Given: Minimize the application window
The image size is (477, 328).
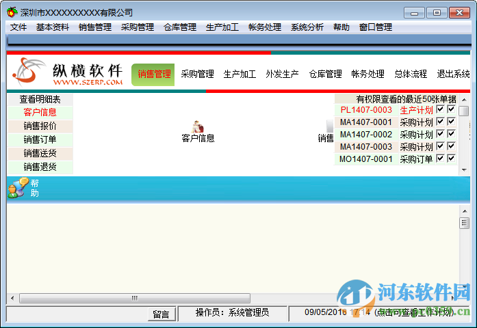Looking at the screenshot, I should 414,13.
